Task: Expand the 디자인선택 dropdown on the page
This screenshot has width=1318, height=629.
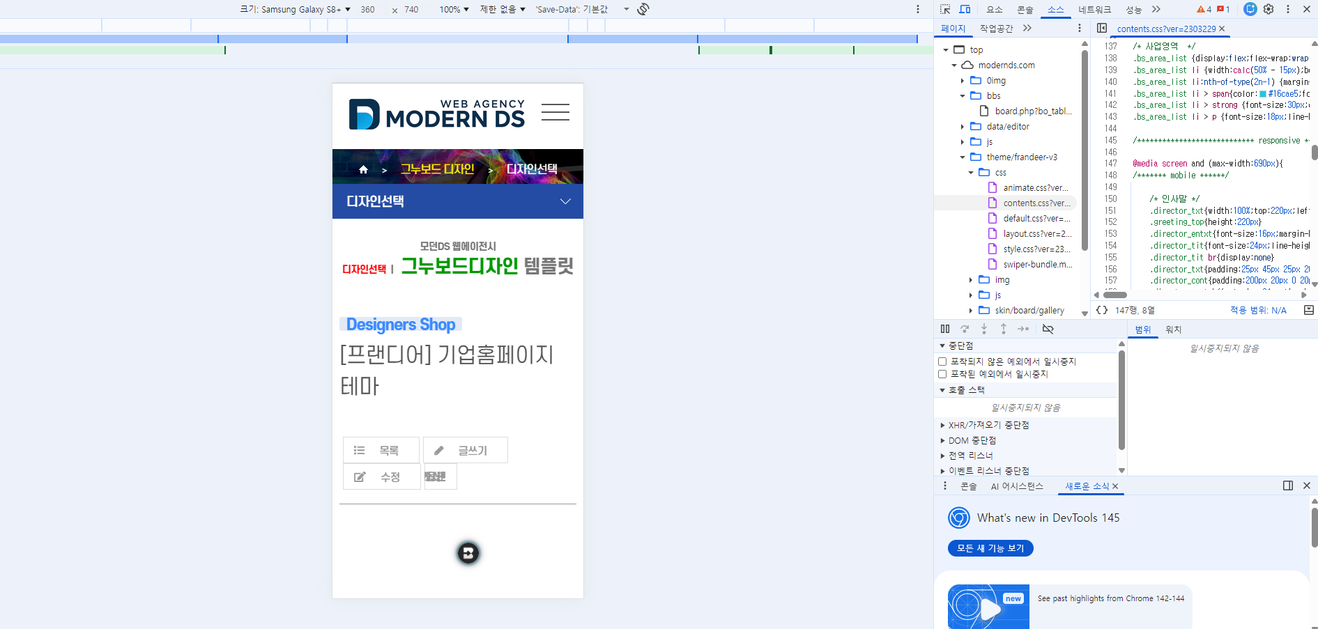Action: coord(565,201)
